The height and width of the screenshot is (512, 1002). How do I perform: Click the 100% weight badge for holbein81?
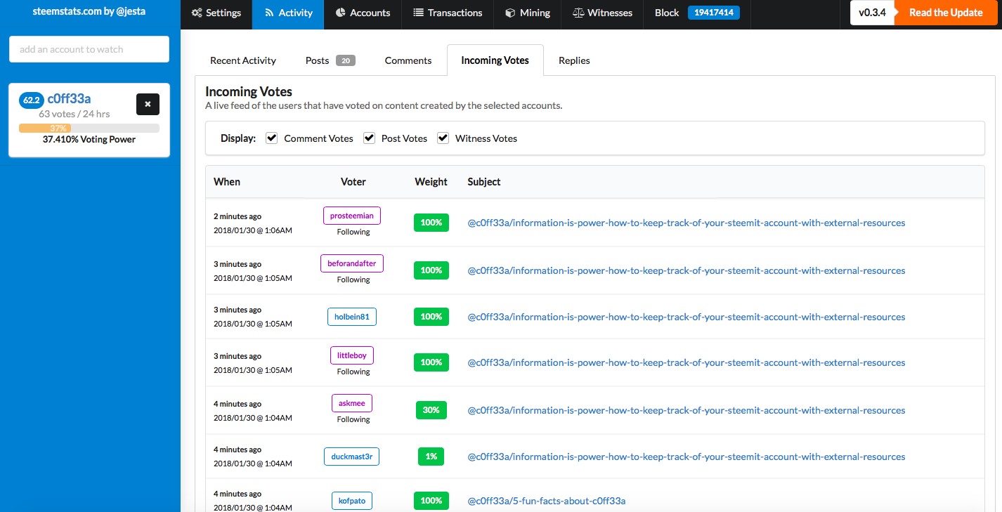(x=431, y=317)
